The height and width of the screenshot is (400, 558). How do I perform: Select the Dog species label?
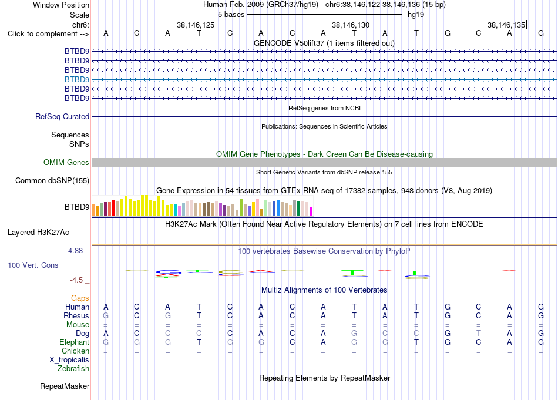(83, 334)
